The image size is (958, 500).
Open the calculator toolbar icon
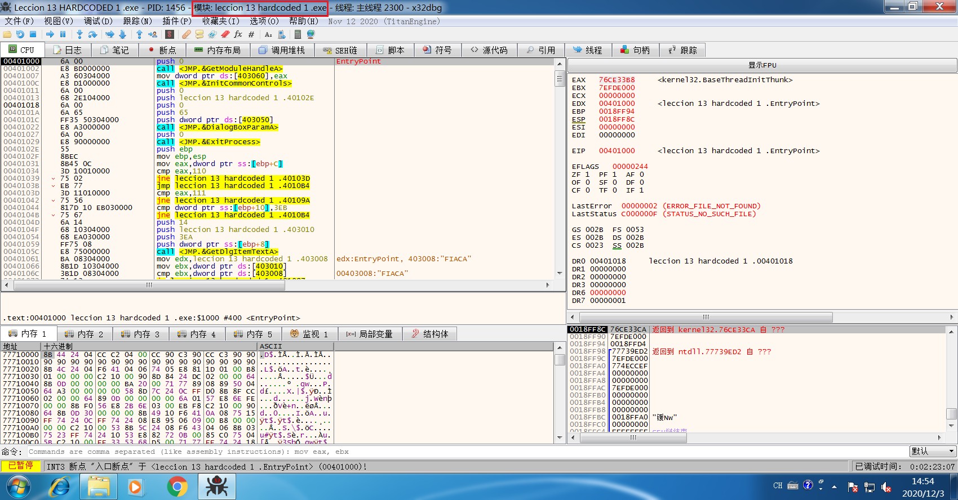coord(298,34)
